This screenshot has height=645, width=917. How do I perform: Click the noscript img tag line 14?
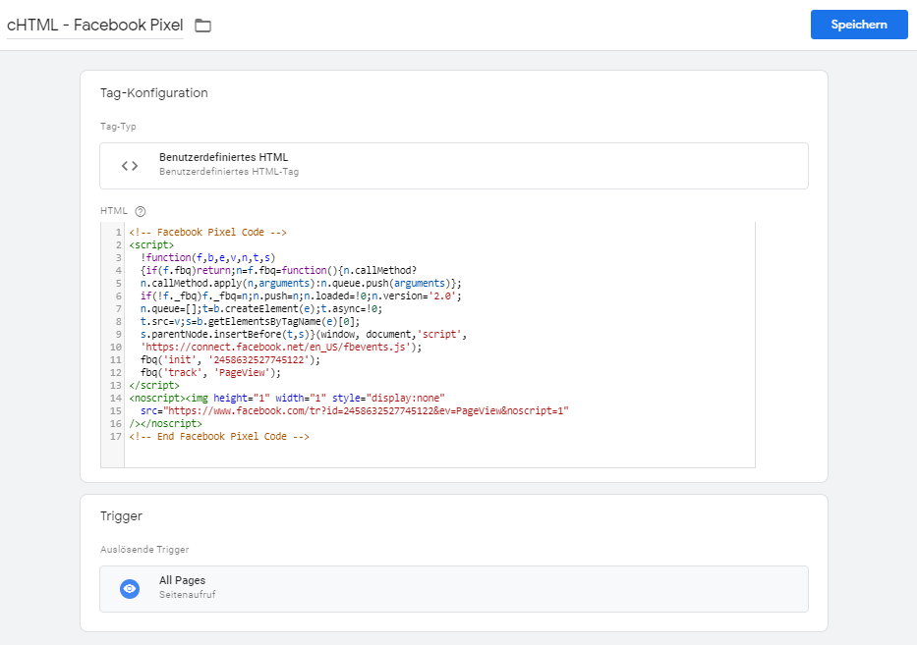tap(287, 398)
